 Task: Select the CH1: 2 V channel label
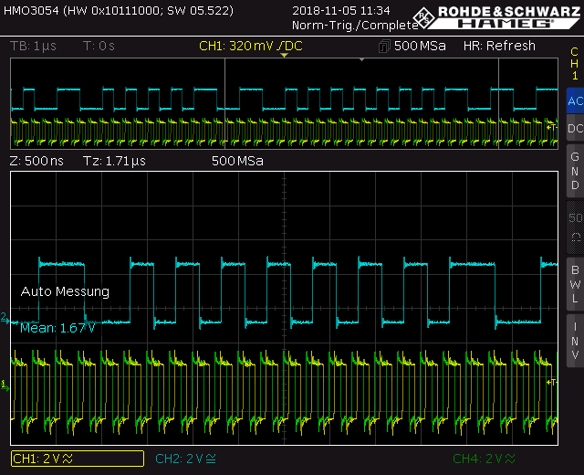point(78,459)
